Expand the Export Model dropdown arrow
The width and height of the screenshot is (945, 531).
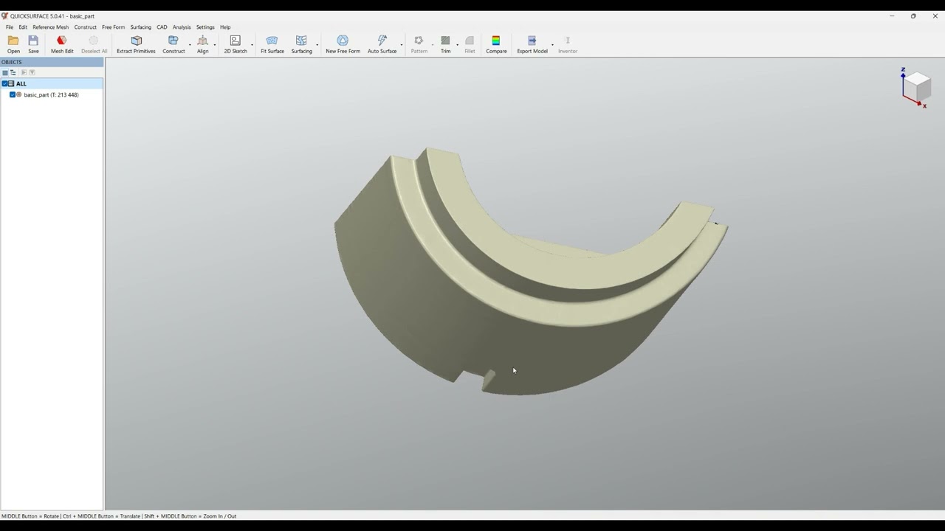(552, 45)
